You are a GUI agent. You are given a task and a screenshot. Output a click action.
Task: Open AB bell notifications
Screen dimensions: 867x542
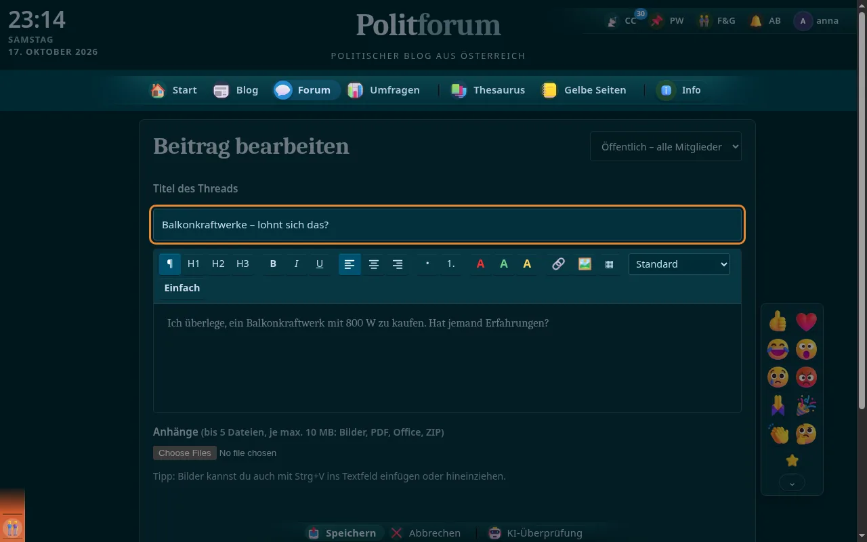pyautogui.click(x=765, y=21)
